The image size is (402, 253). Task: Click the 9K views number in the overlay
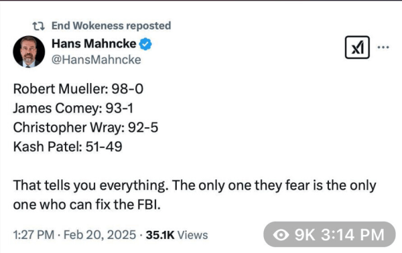pos(305,234)
